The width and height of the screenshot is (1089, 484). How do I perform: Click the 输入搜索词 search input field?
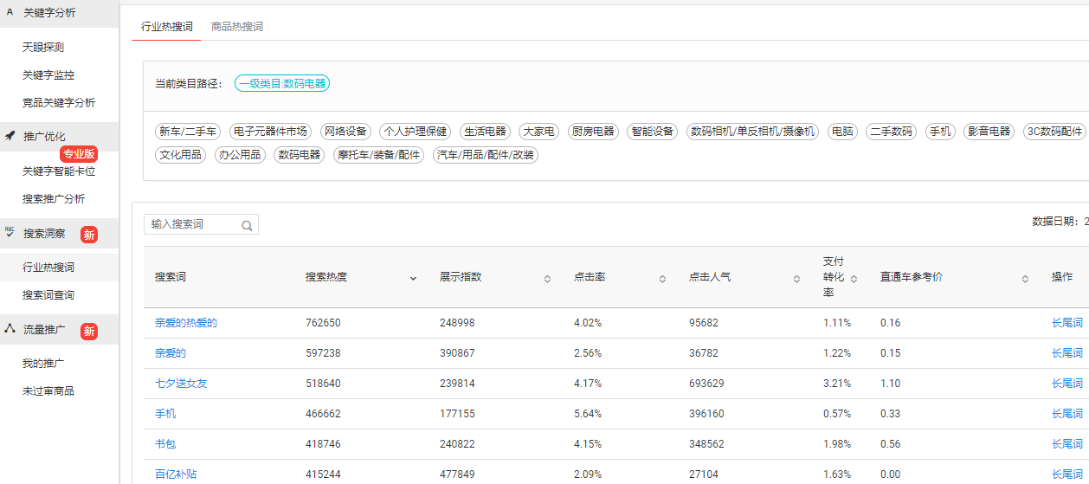click(x=192, y=224)
